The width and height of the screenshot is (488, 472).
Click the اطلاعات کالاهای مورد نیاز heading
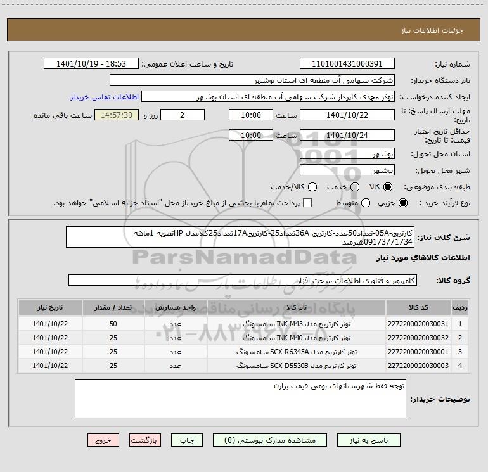(x=423, y=258)
